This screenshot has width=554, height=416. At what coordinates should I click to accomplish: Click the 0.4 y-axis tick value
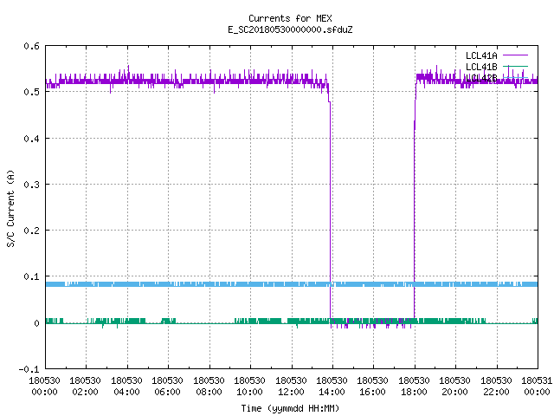[31, 139]
